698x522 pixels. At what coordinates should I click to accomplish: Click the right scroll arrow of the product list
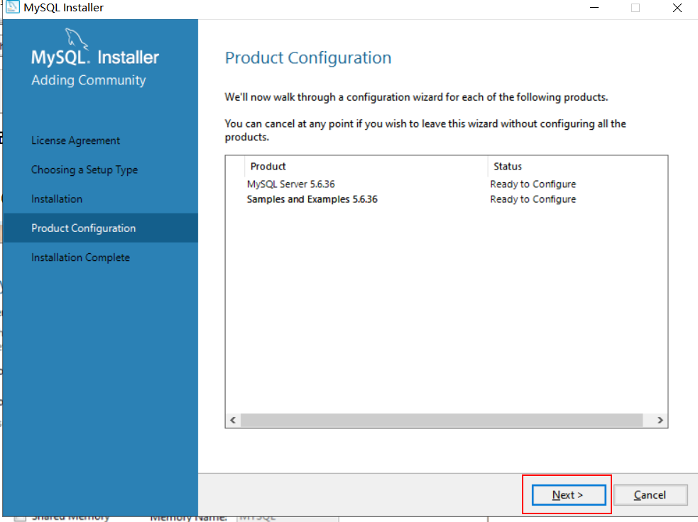tap(662, 420)
